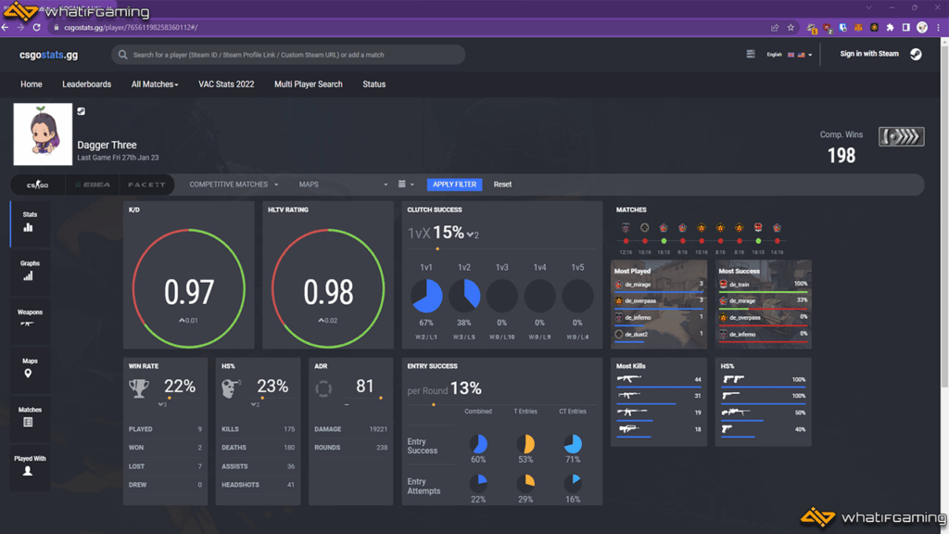Viewport: 949px width, 534px height.
Task: Click the browser address bar URL
Action: (x=131, y=27)
